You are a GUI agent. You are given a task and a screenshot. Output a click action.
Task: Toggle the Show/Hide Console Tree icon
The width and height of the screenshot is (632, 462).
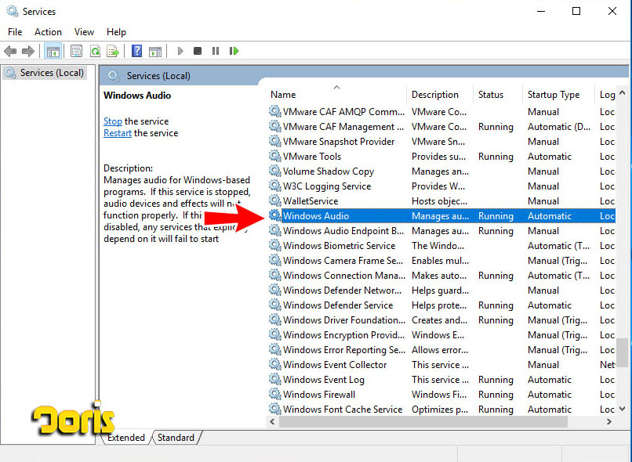pos(53,51)
